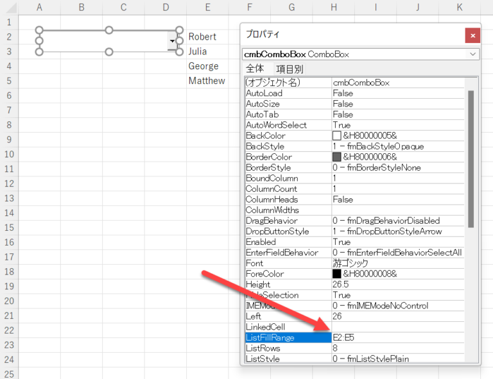493x379 pixels.
Task: Open the cmbComboBox object selector dropdown
Action: click(473, 55)
